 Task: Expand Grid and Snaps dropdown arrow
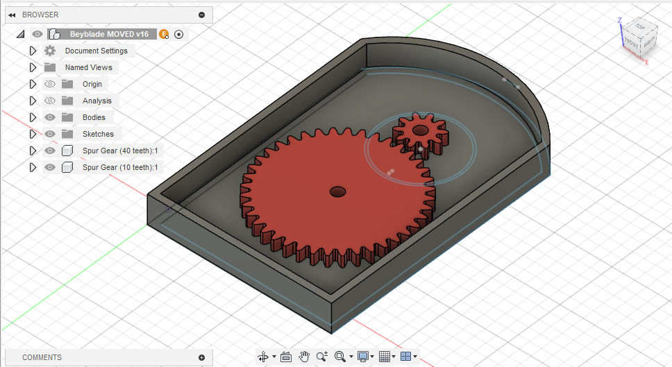(x=394, y=357)
